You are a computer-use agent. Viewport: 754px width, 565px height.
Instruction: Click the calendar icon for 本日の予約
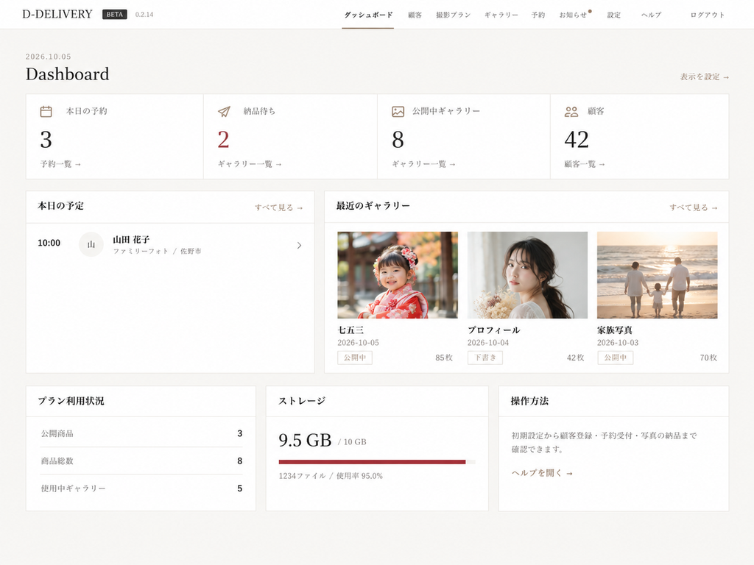46,112
